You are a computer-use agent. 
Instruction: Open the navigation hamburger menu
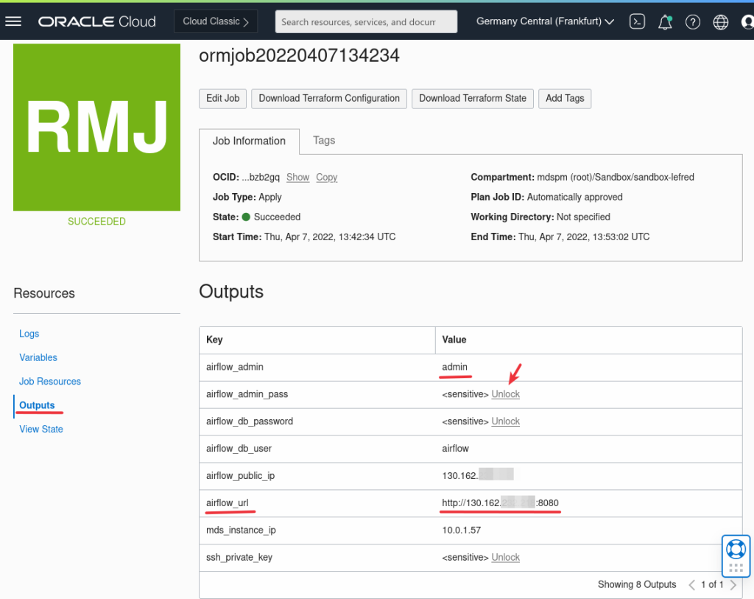(13, 21)
